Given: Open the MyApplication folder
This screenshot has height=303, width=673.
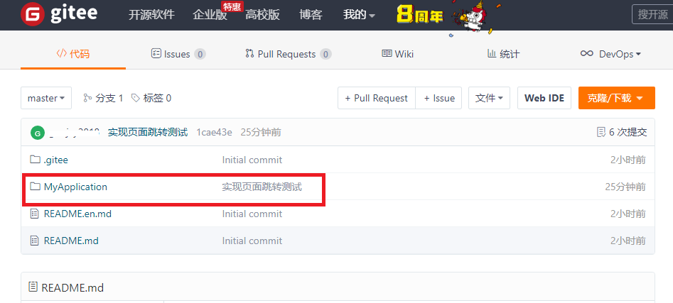Looking at the screenshot, I should tap(75, 187).
